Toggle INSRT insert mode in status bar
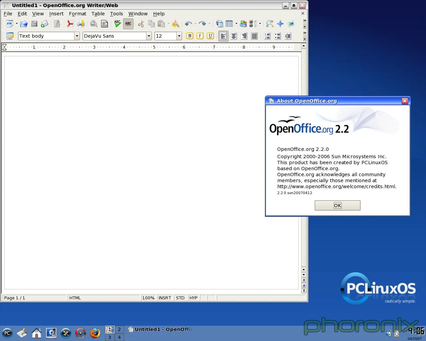 pyautogui.click(x=165, y=298)
